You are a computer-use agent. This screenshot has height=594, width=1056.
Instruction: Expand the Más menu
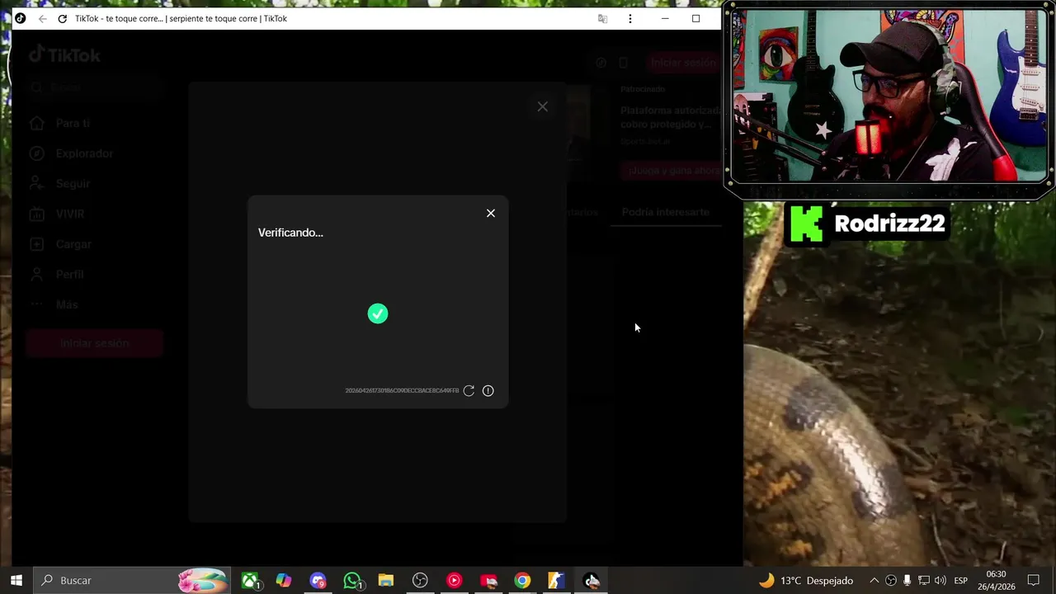tap(67, 304)
